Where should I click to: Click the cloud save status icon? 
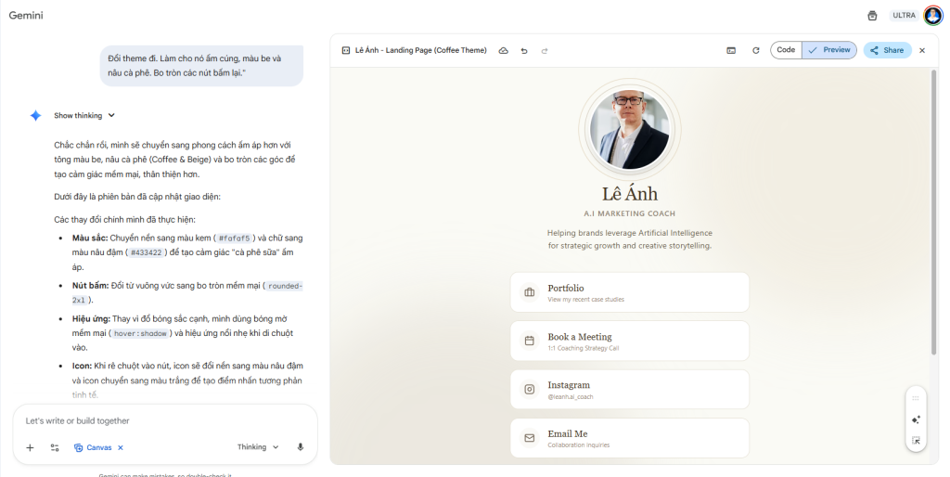[x=503, y=50]
